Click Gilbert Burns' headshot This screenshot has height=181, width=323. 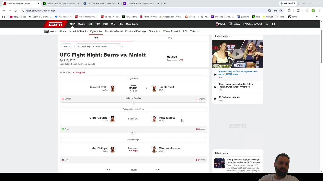click(112, 119)
